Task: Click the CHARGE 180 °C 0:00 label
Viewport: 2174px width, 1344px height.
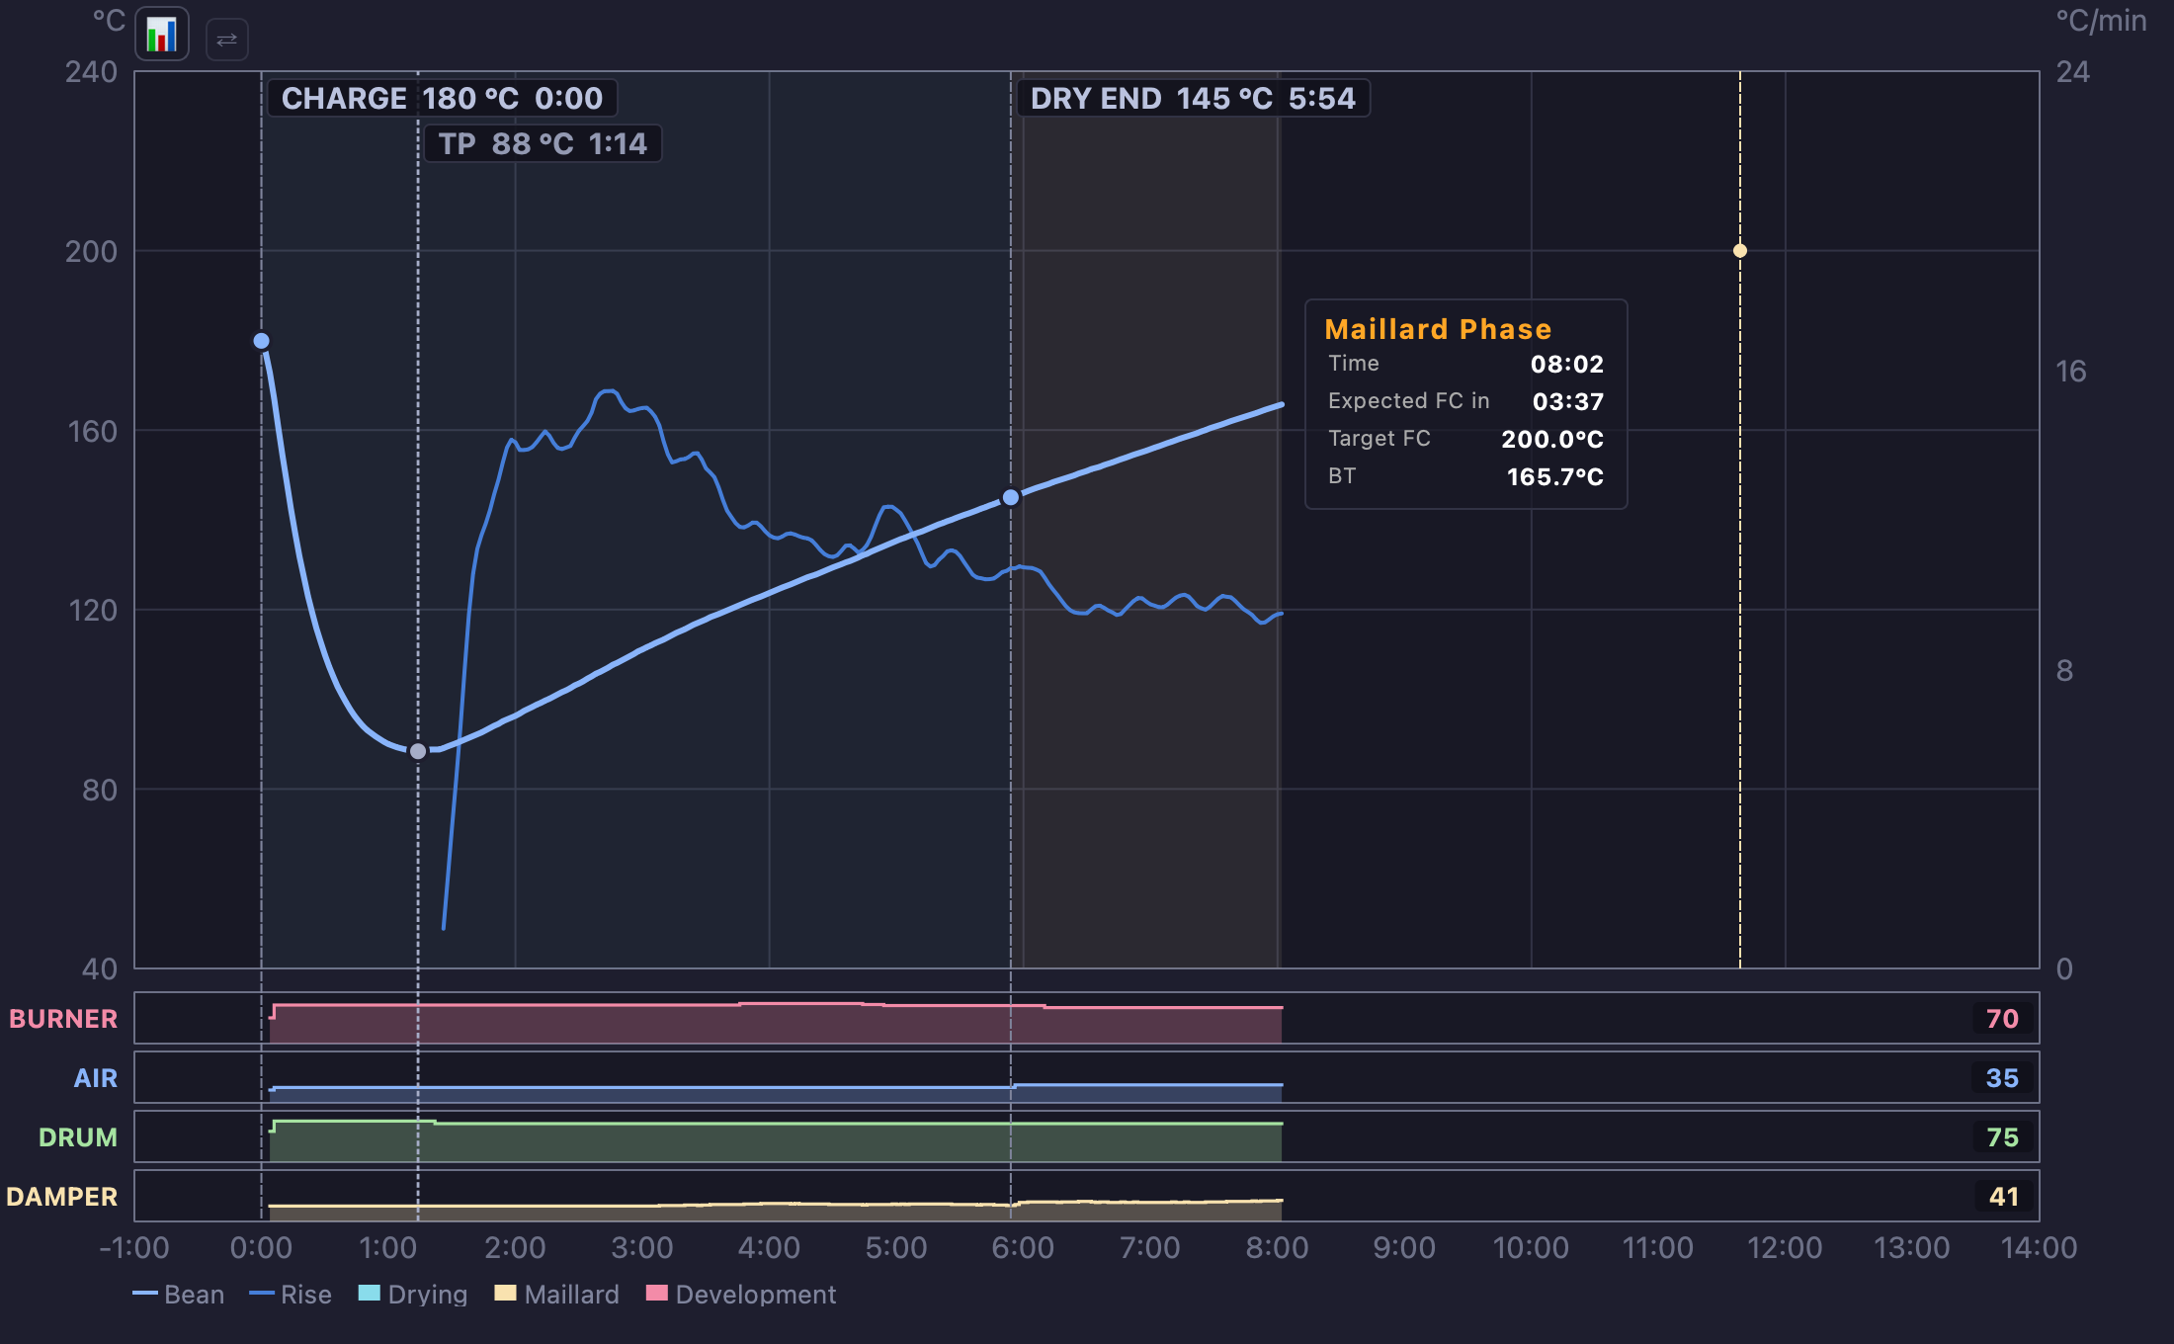Action: pyautogui.click(x=442, y=98)
